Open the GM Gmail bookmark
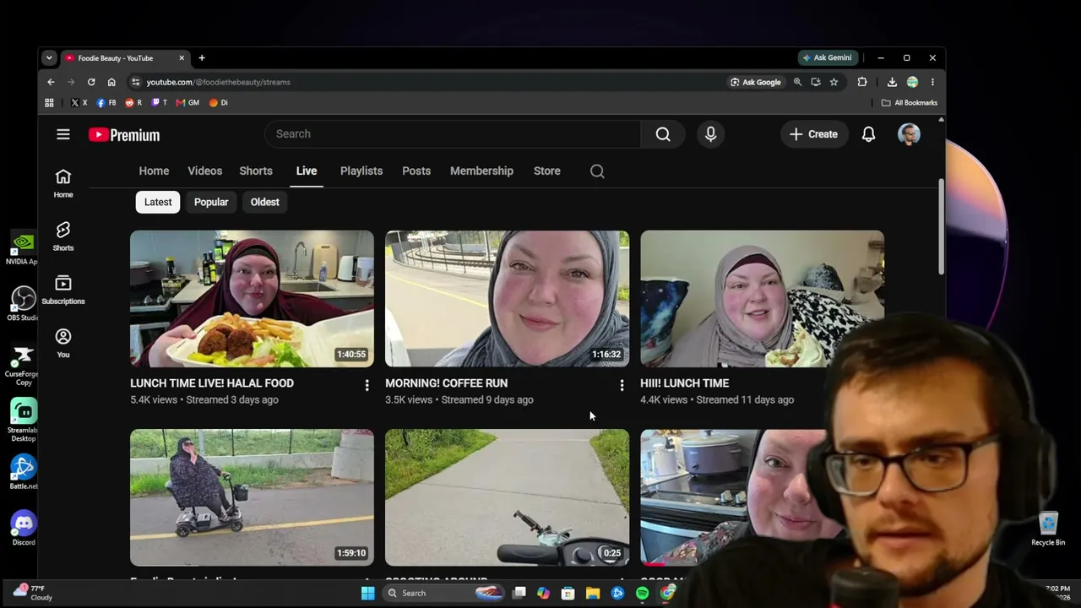This screenshot has width=1081, height=608. coord(187,103)
